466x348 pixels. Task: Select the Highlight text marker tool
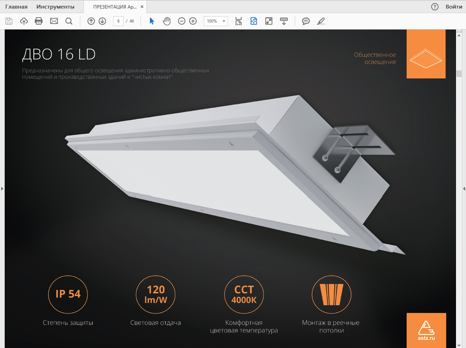click(321, 21)
